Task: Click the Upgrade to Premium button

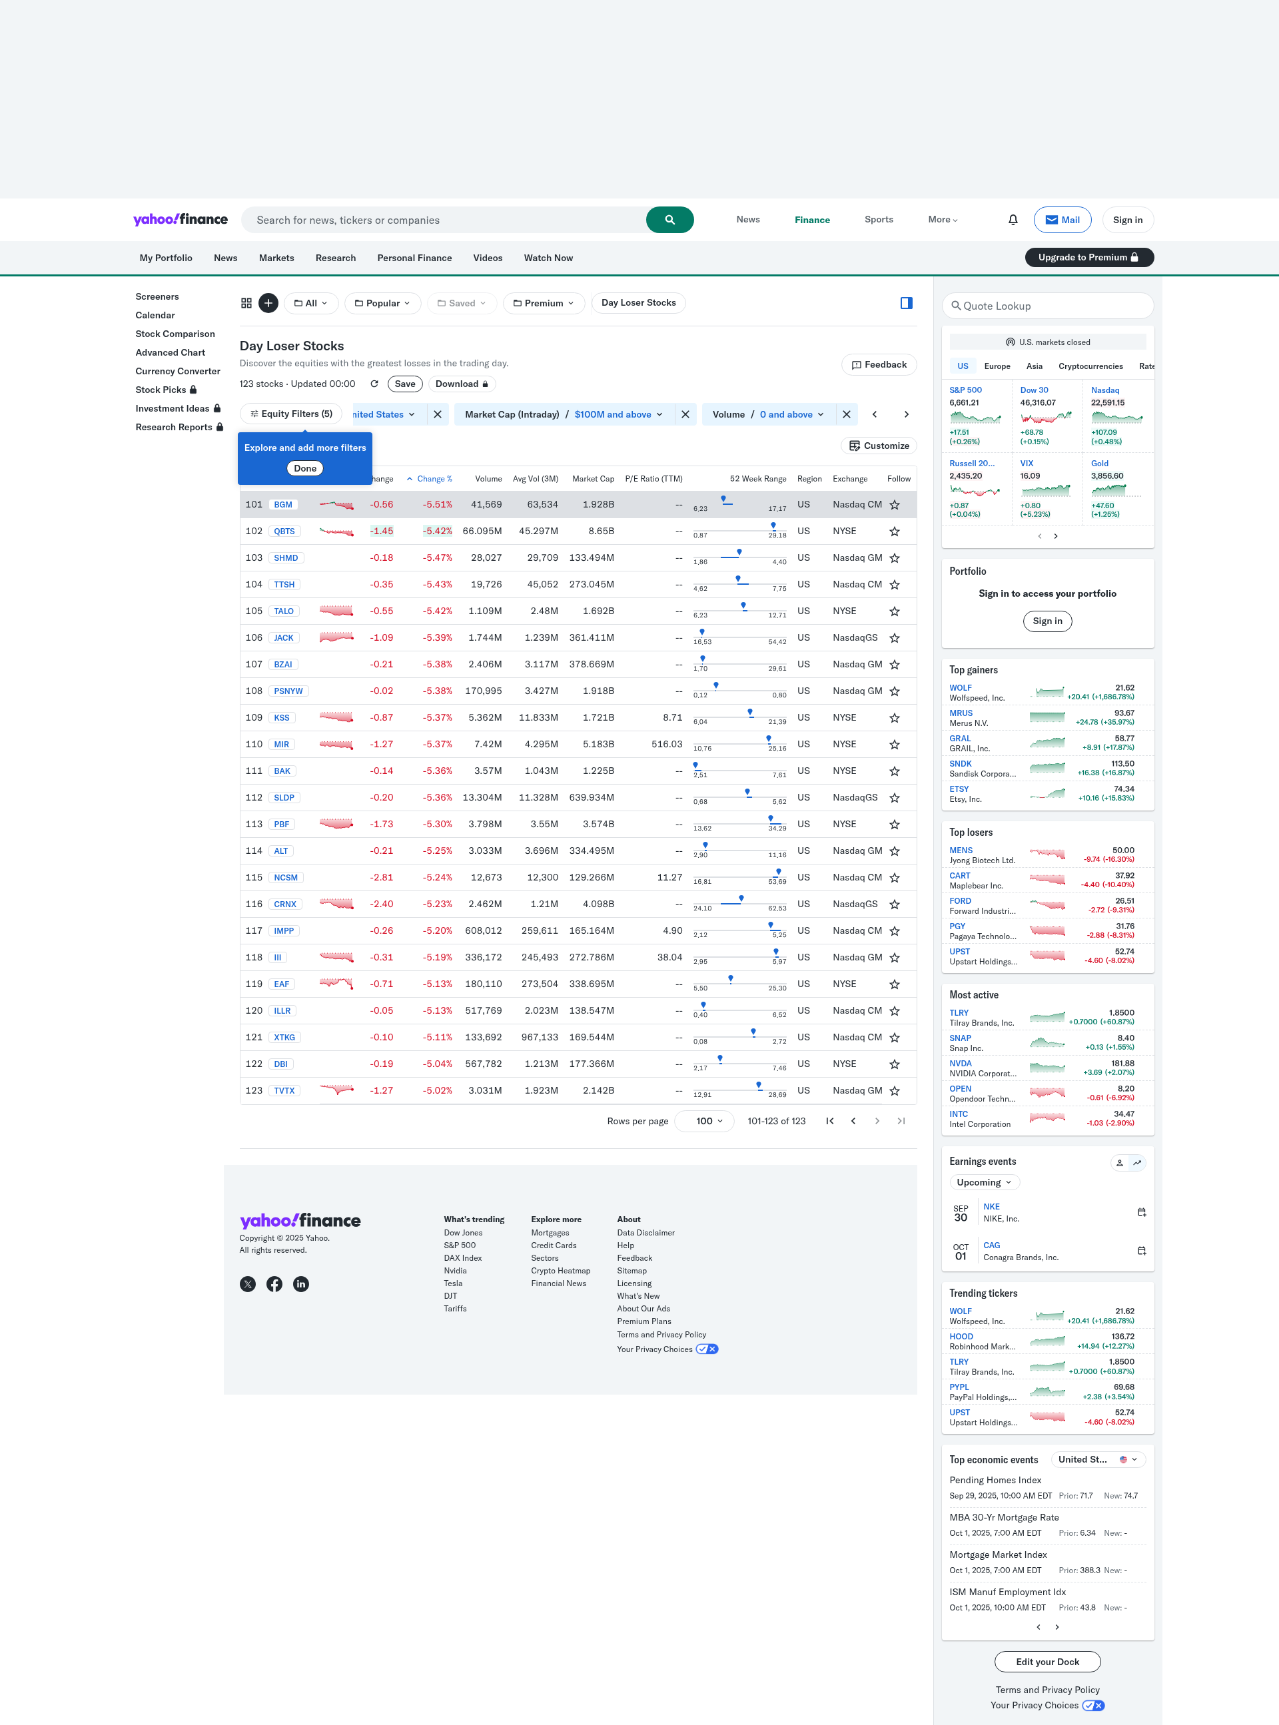Action: click(x=1088, y=258)
